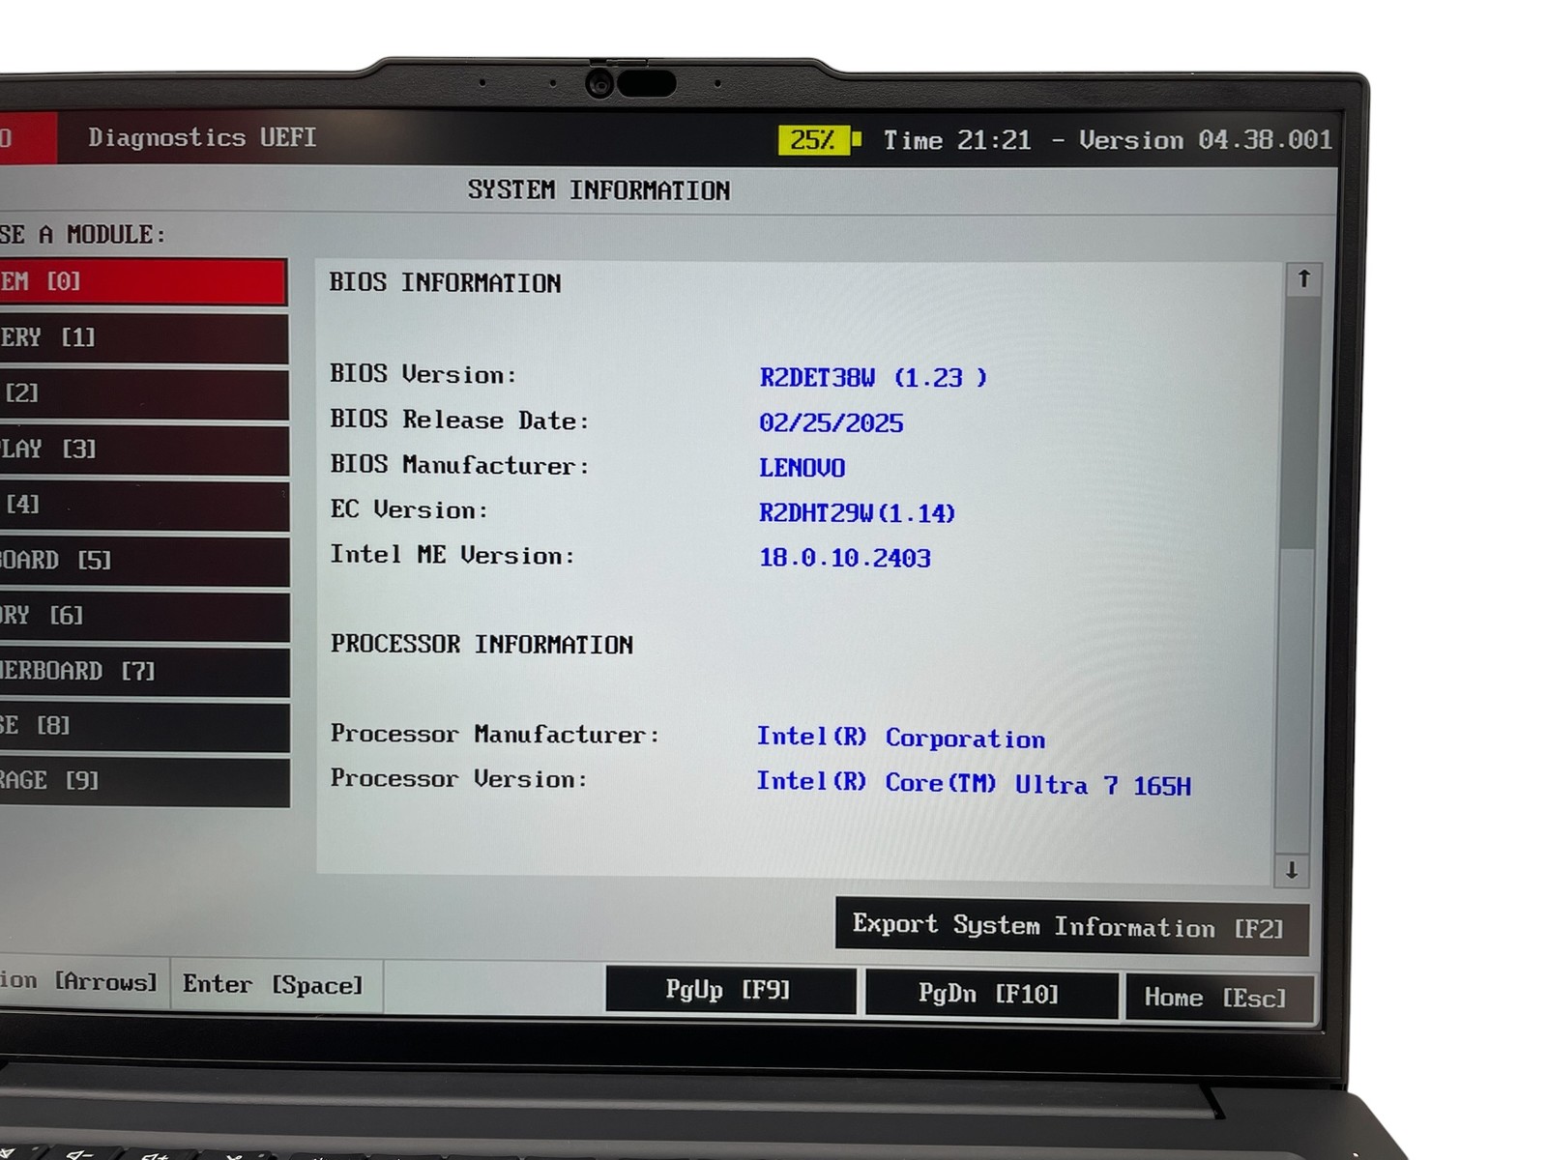This screenshot has width=1547, height=1160.
Task: Select the module labeled [7]
Action: pos(143,671)
